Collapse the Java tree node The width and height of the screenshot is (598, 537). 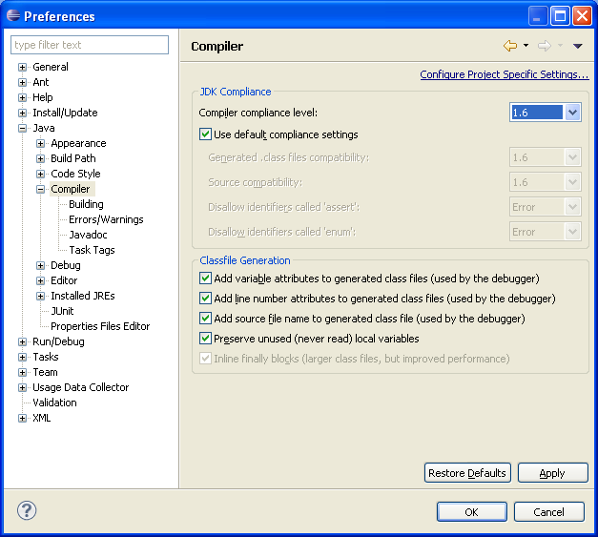tap(22, 128)
